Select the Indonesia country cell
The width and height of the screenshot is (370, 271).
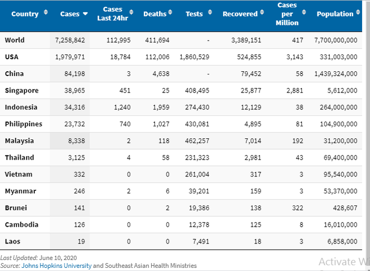pos(21,107)
